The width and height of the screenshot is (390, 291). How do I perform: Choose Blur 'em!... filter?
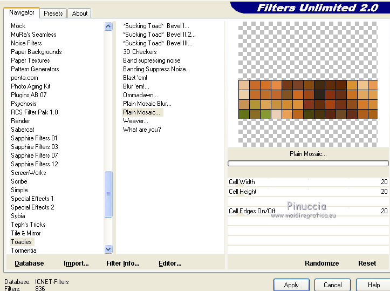point(136,86)
